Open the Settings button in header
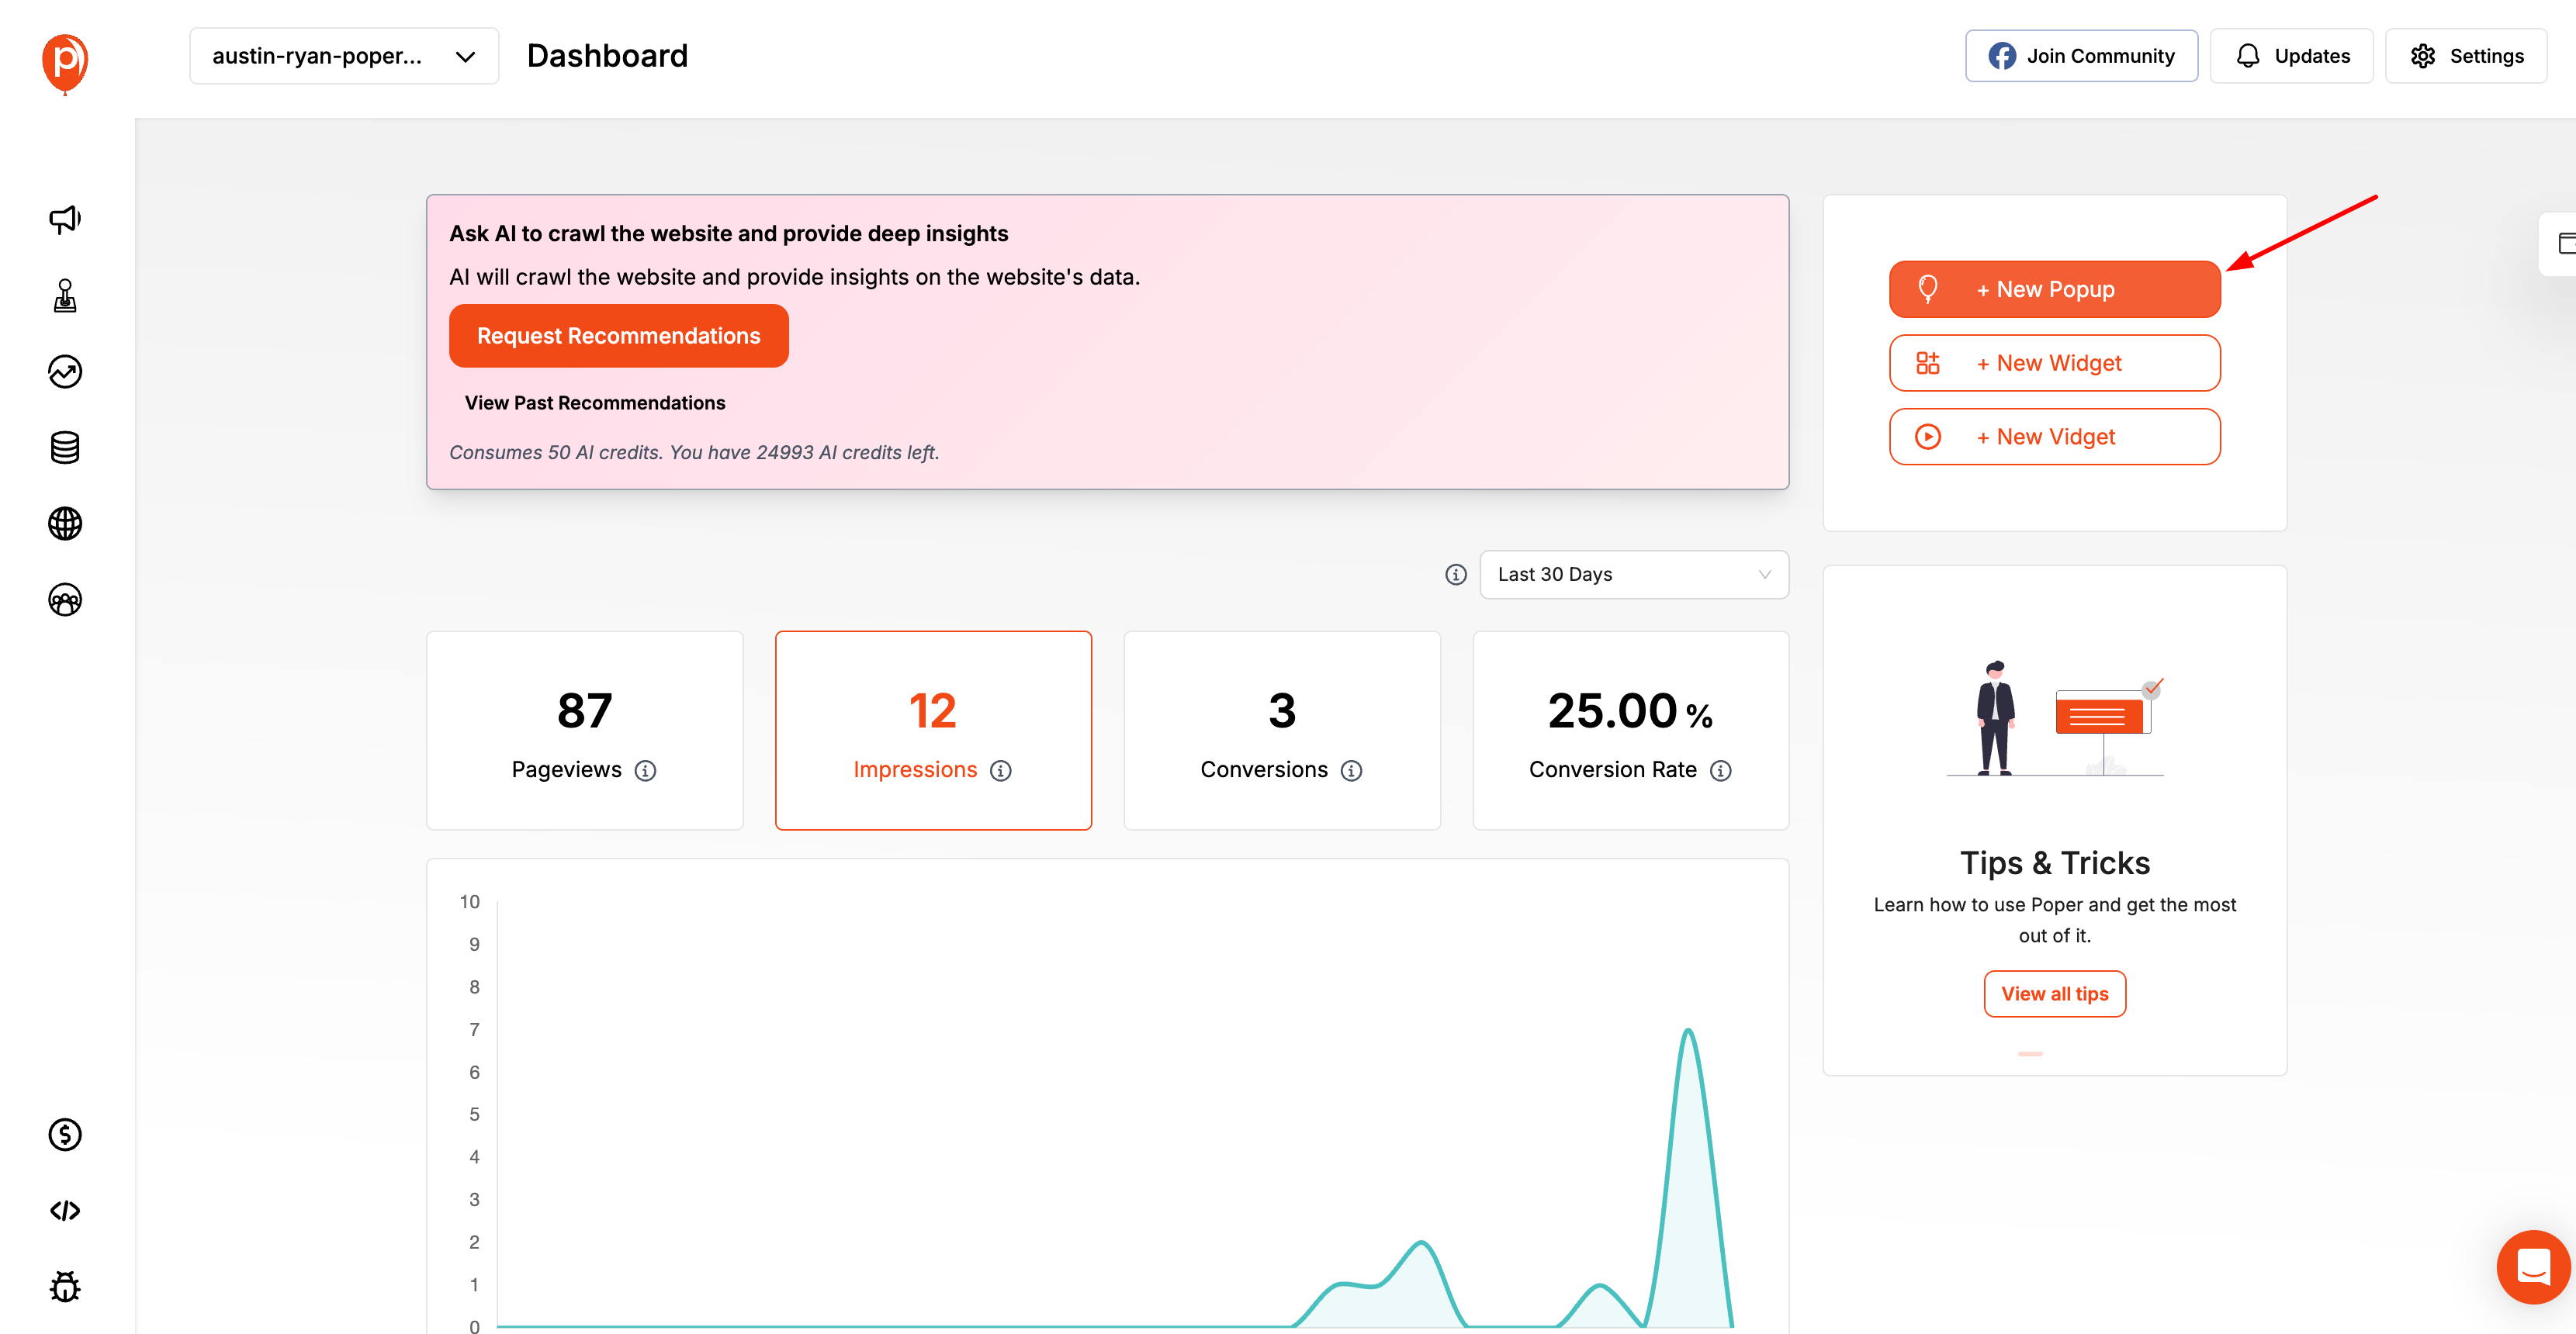The image size is (2576, 1334). pyautogui.click(x=2466, y=56)
